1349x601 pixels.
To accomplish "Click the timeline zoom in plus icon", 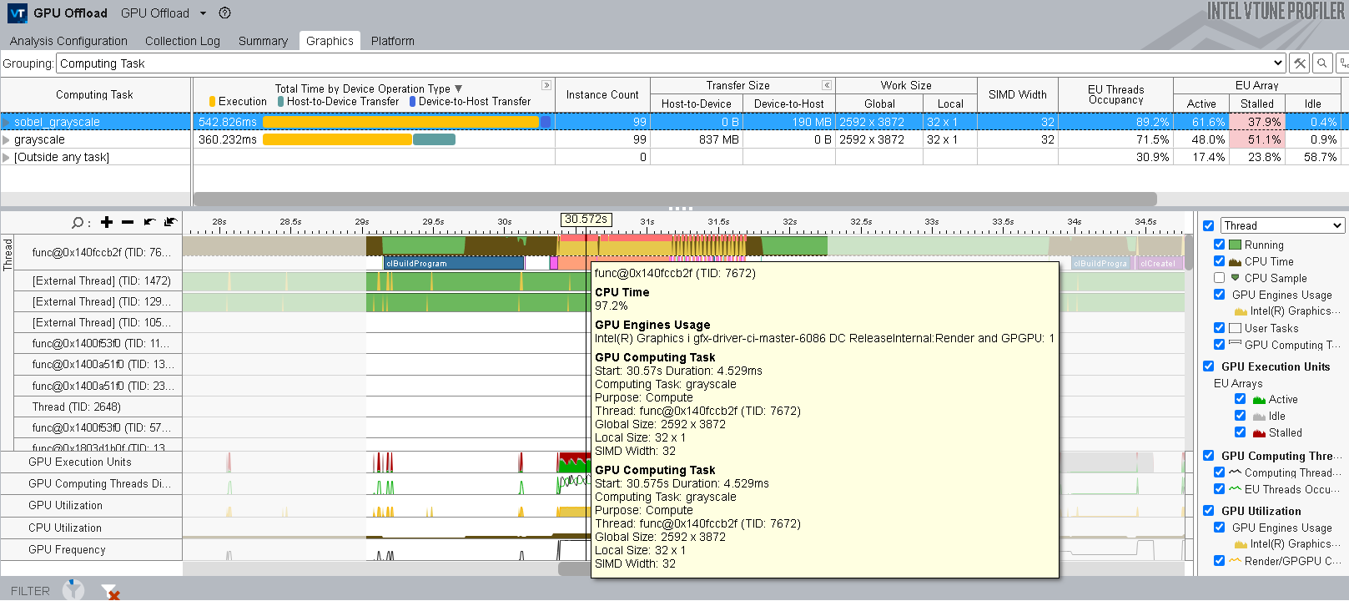I will (107, 222).
